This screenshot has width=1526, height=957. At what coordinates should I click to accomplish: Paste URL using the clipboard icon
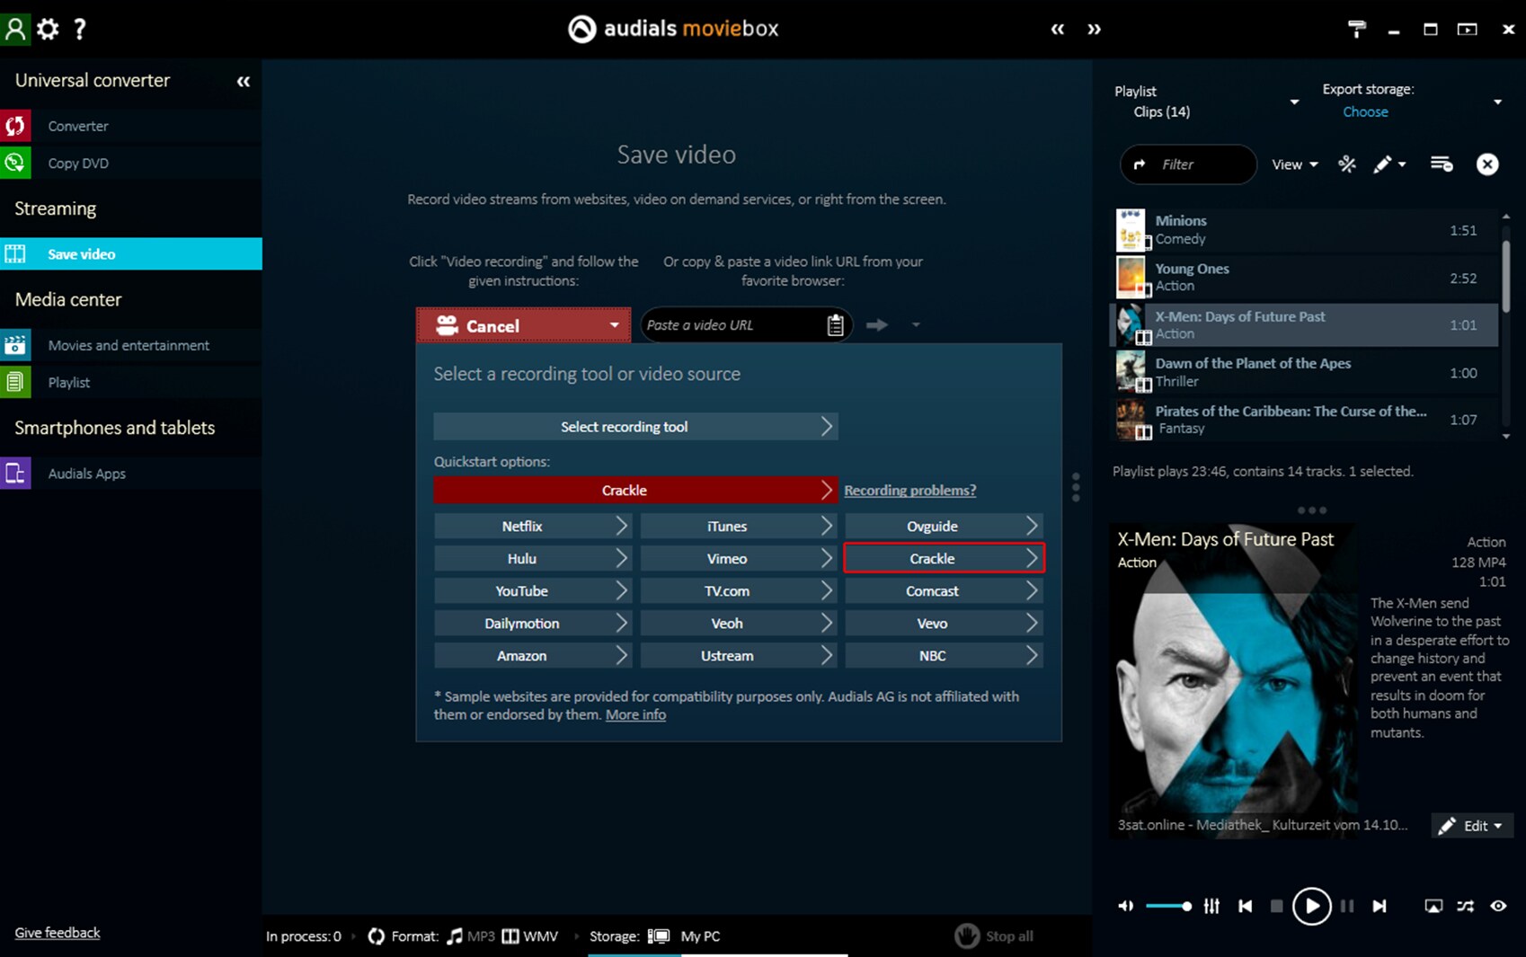tap(835, 325)
